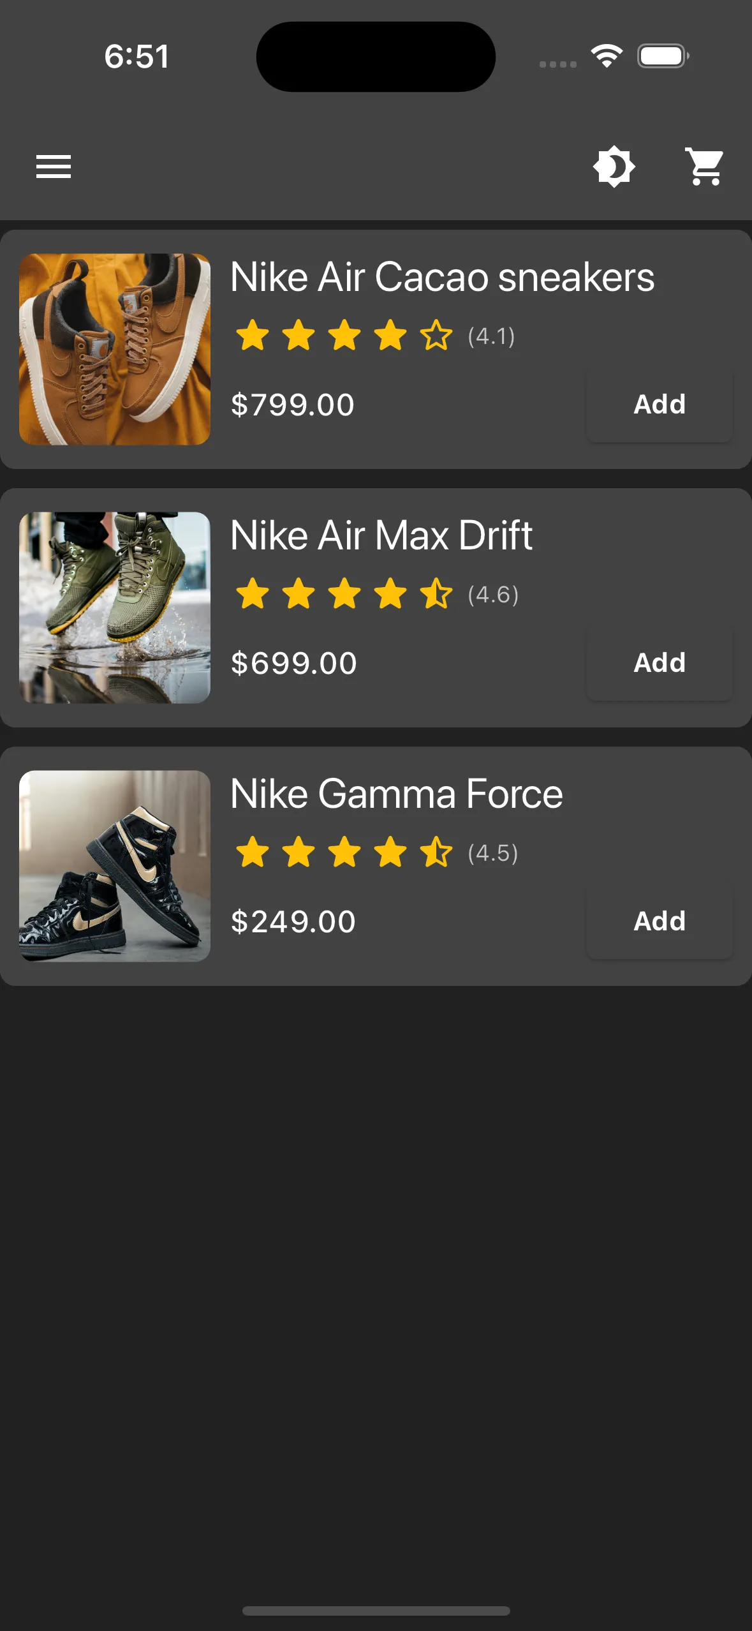The image size is (752, 1631).
Task: Select the Nike Air Max Drift title
Action: (x=381, y=535)
